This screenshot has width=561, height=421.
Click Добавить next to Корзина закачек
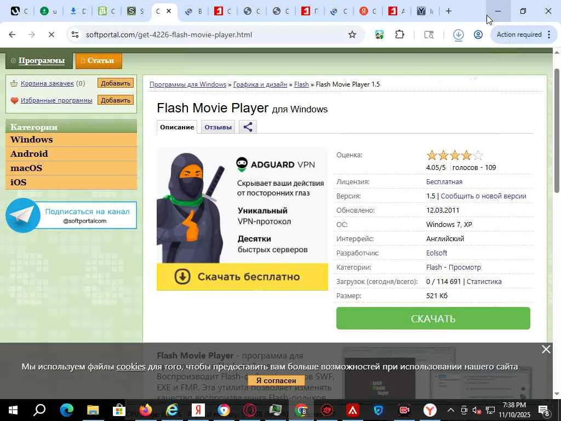115,83
